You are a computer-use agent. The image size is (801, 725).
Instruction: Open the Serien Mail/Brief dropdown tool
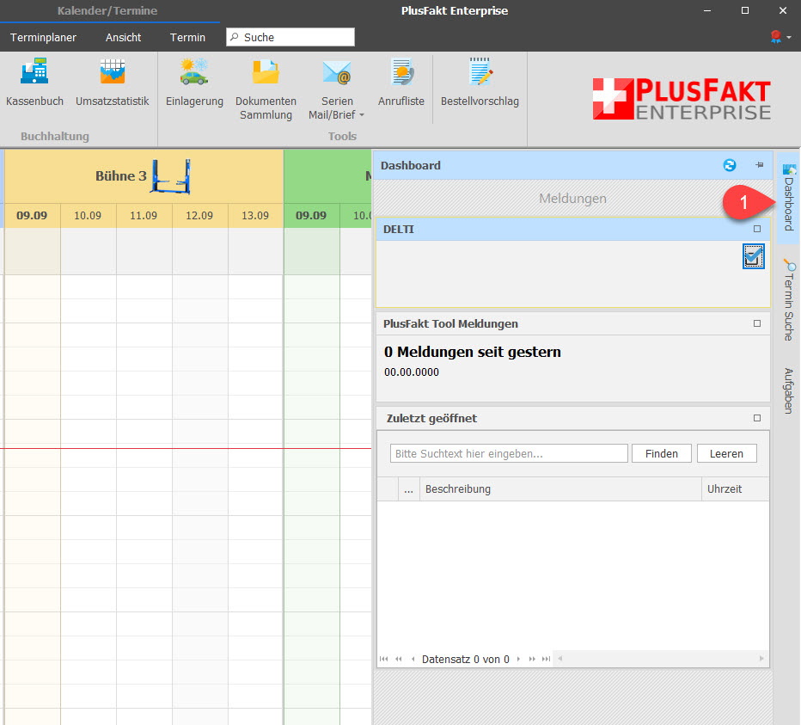337,89
